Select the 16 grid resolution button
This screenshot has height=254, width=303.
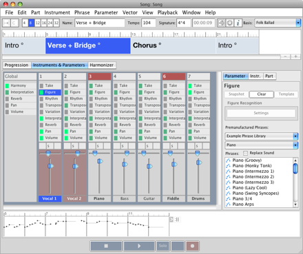pyautogui.click(x=44, y=23)
